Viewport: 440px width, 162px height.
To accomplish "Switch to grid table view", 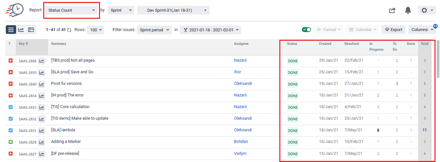I will [x=11, y=29].
